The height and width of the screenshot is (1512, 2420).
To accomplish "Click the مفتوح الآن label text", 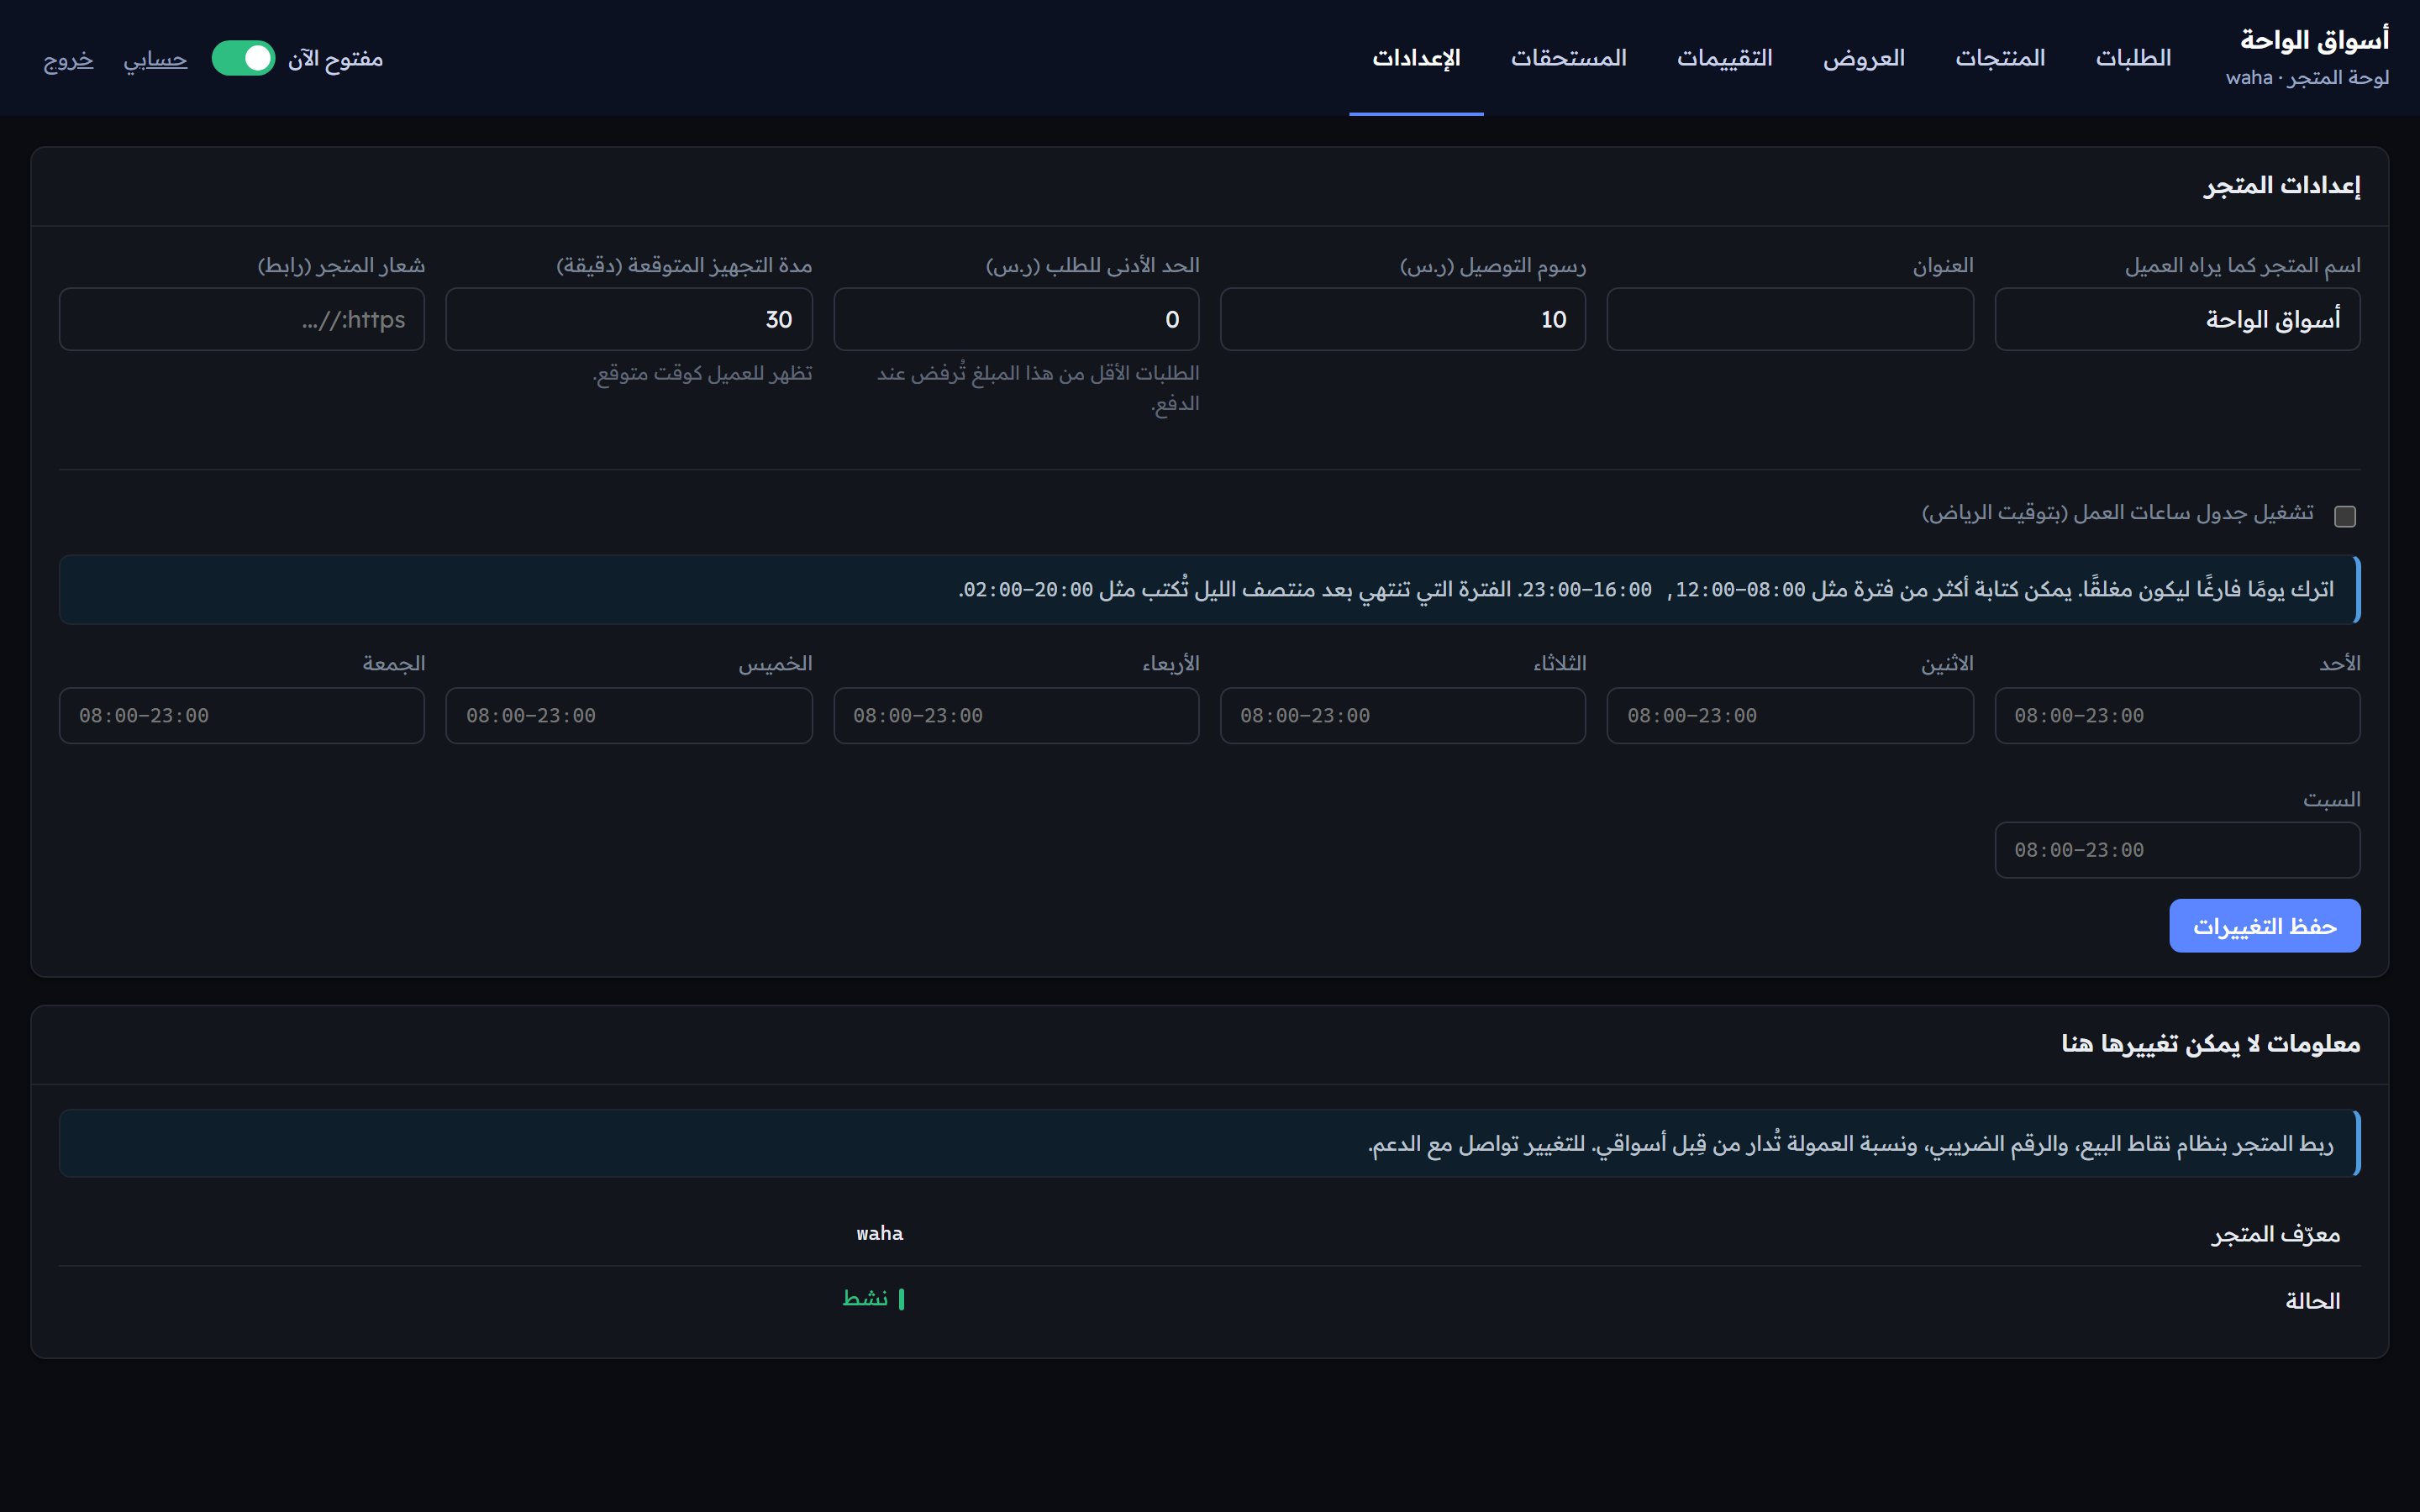I will point(335,59).
